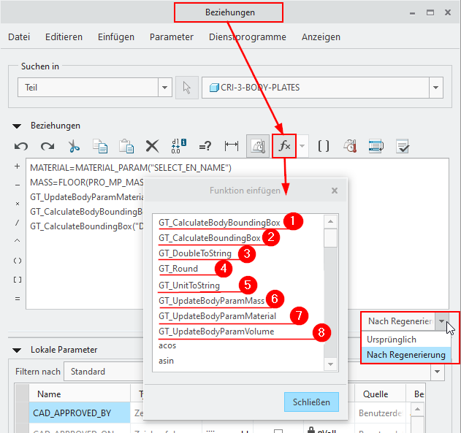
Task: Click the measure/analysis feature icon
Action: coord(350,146)
